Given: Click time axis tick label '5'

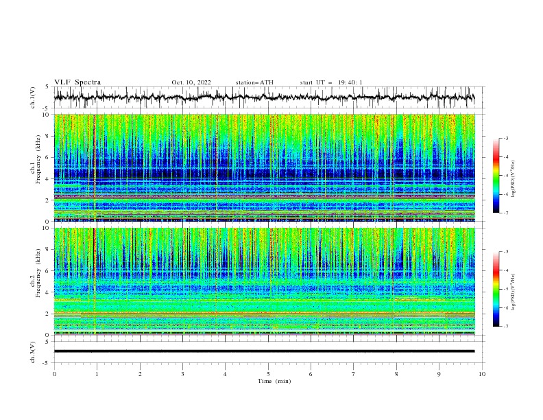Looking at the screenshot, I should (x=268, y=374).
